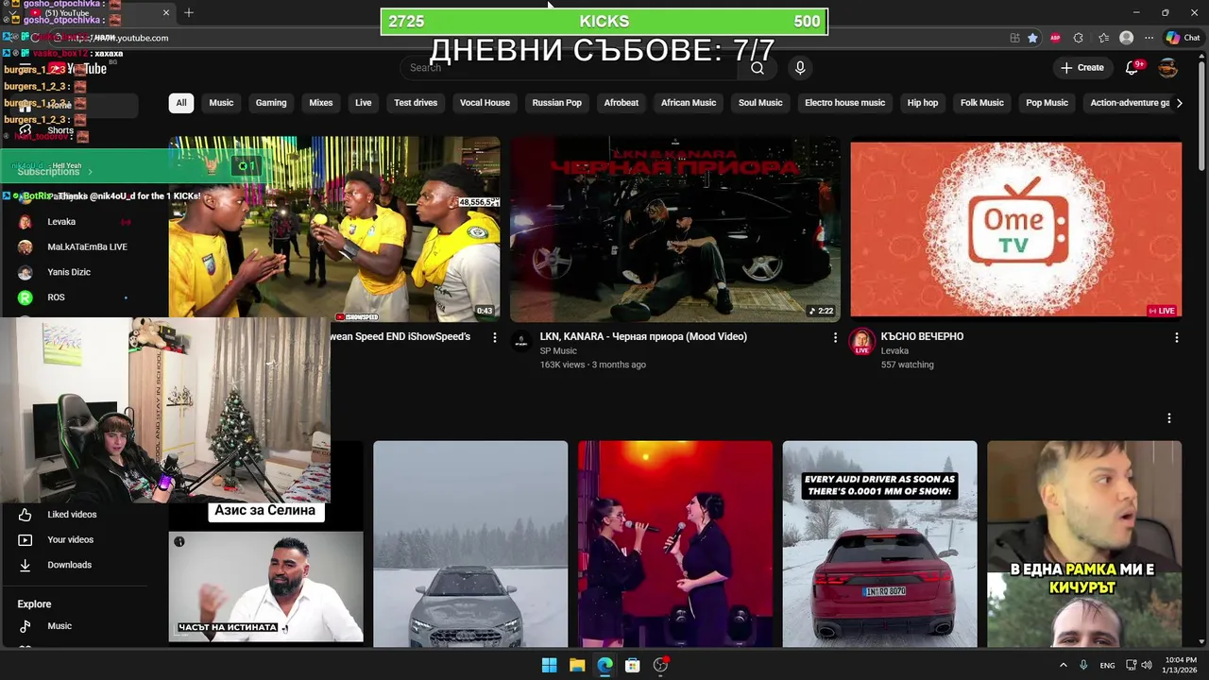Open the Ome TV live stream thumbnail

tap(1015, 229)
